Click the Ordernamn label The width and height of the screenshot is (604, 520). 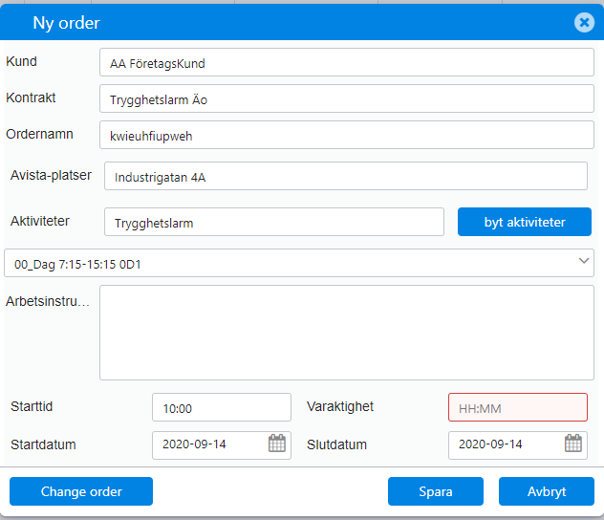pos(40,134)
